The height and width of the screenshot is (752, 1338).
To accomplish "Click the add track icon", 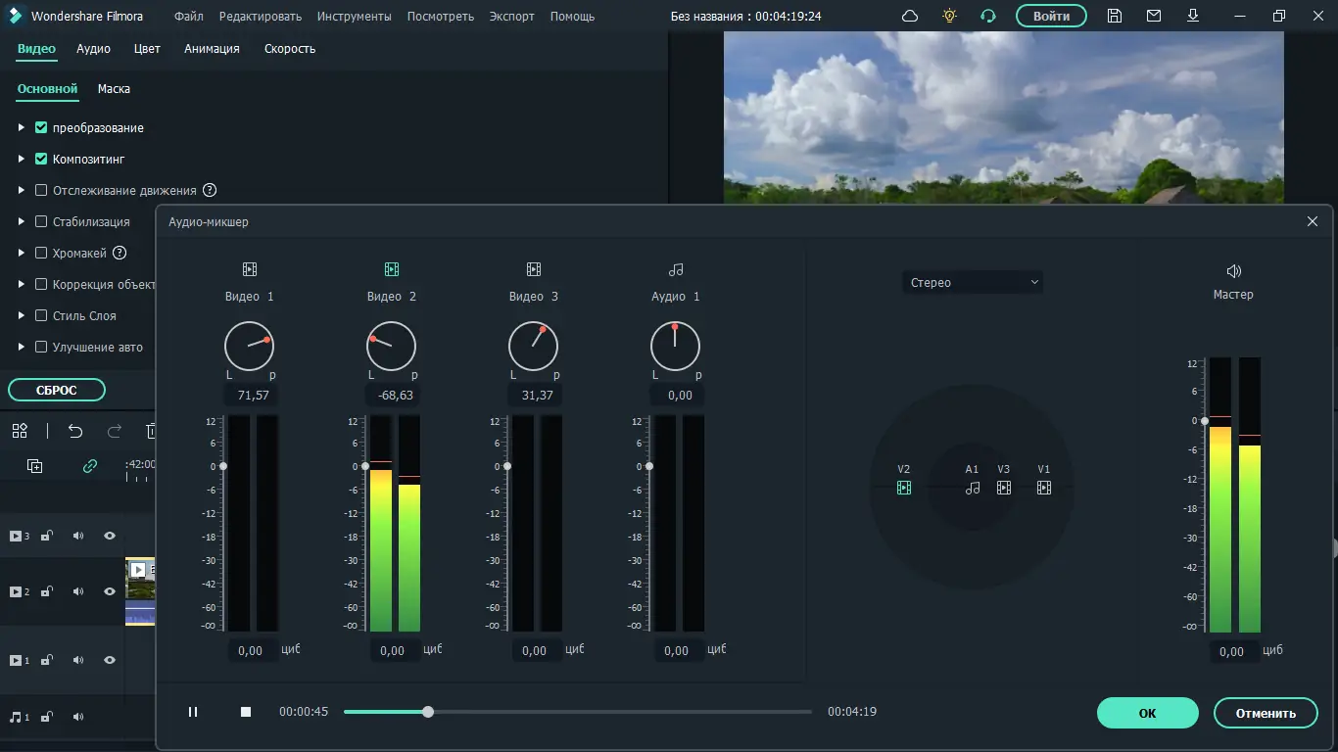I will pos(35,466).
